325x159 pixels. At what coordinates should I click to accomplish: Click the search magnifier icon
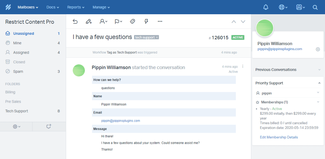[x=315, y=8]
